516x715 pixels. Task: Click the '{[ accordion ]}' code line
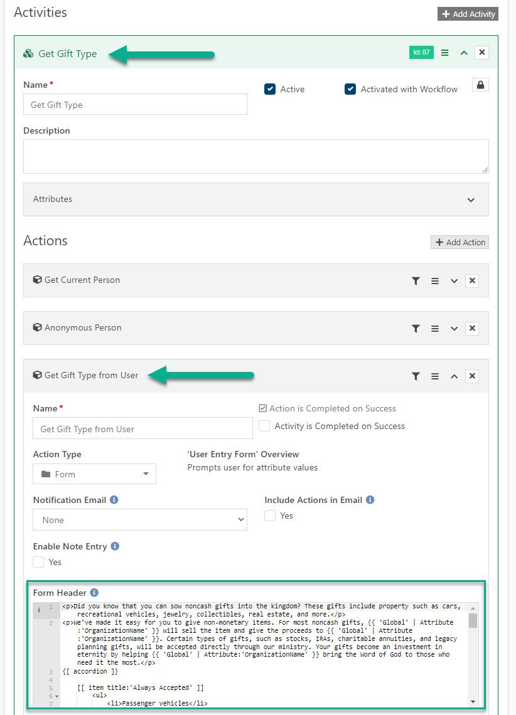[90, 671]
